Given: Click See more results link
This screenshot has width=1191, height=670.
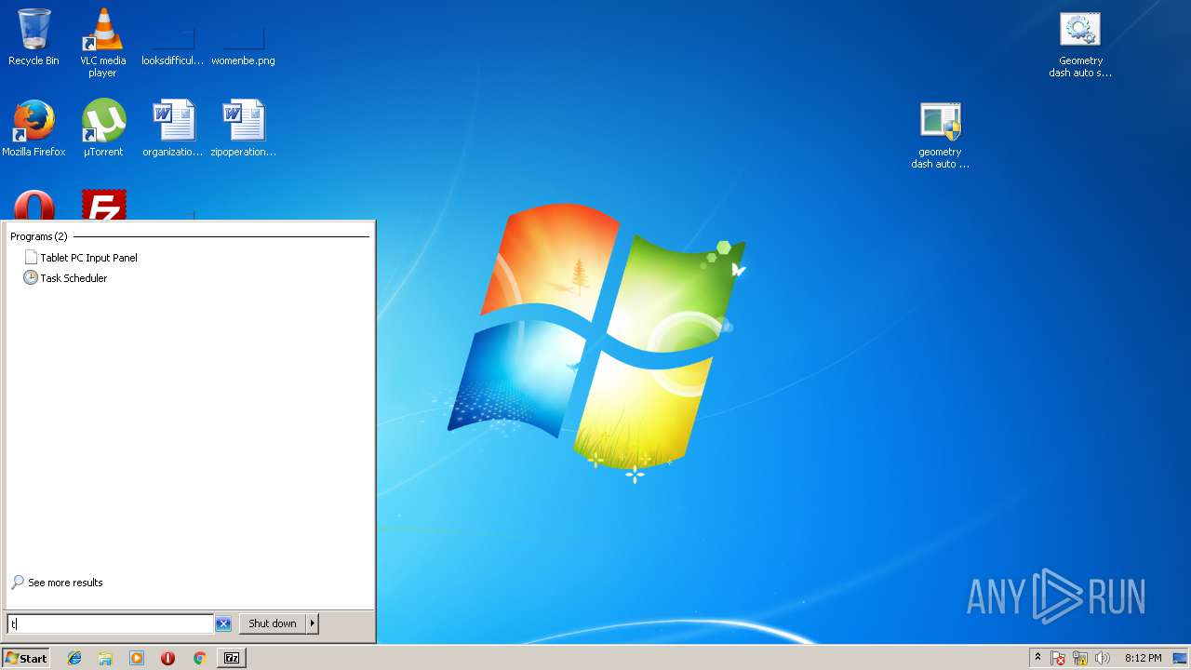Looking at the screenshot, I should click(x=65, y=583).
